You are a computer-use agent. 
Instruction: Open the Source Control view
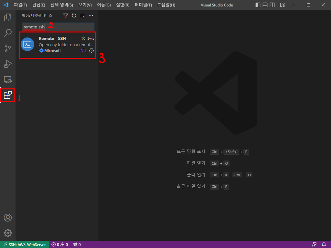[8, 48]
